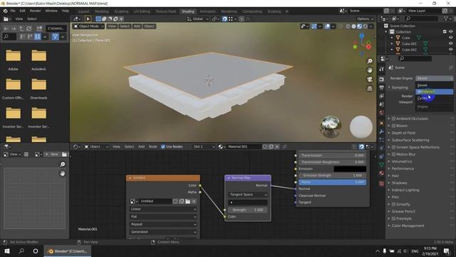Viewport: 456px width, 257px height.
Task: Open the Render properties tab icon
Action: [382, 79]
